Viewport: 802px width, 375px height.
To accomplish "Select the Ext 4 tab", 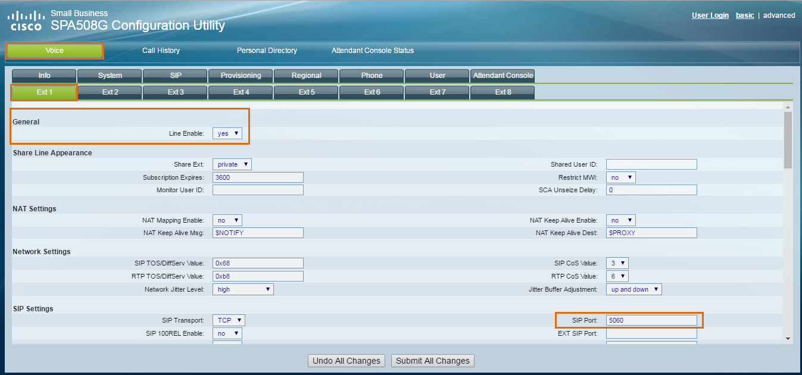I will pos(241,92).
